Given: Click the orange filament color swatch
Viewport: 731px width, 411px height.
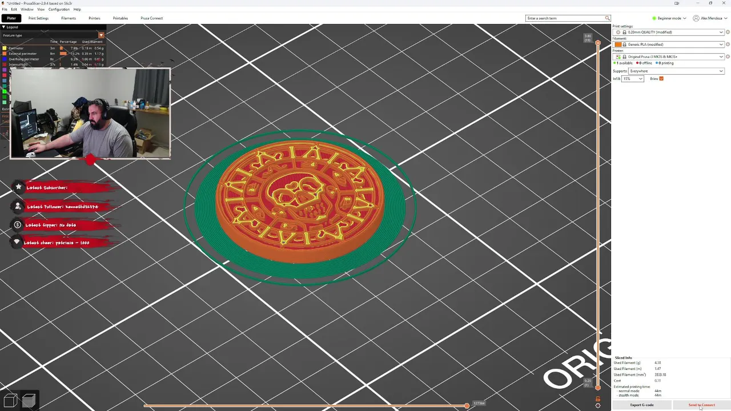Looking at the screenshot, I should pyautogui.click(x=618, y=45).
